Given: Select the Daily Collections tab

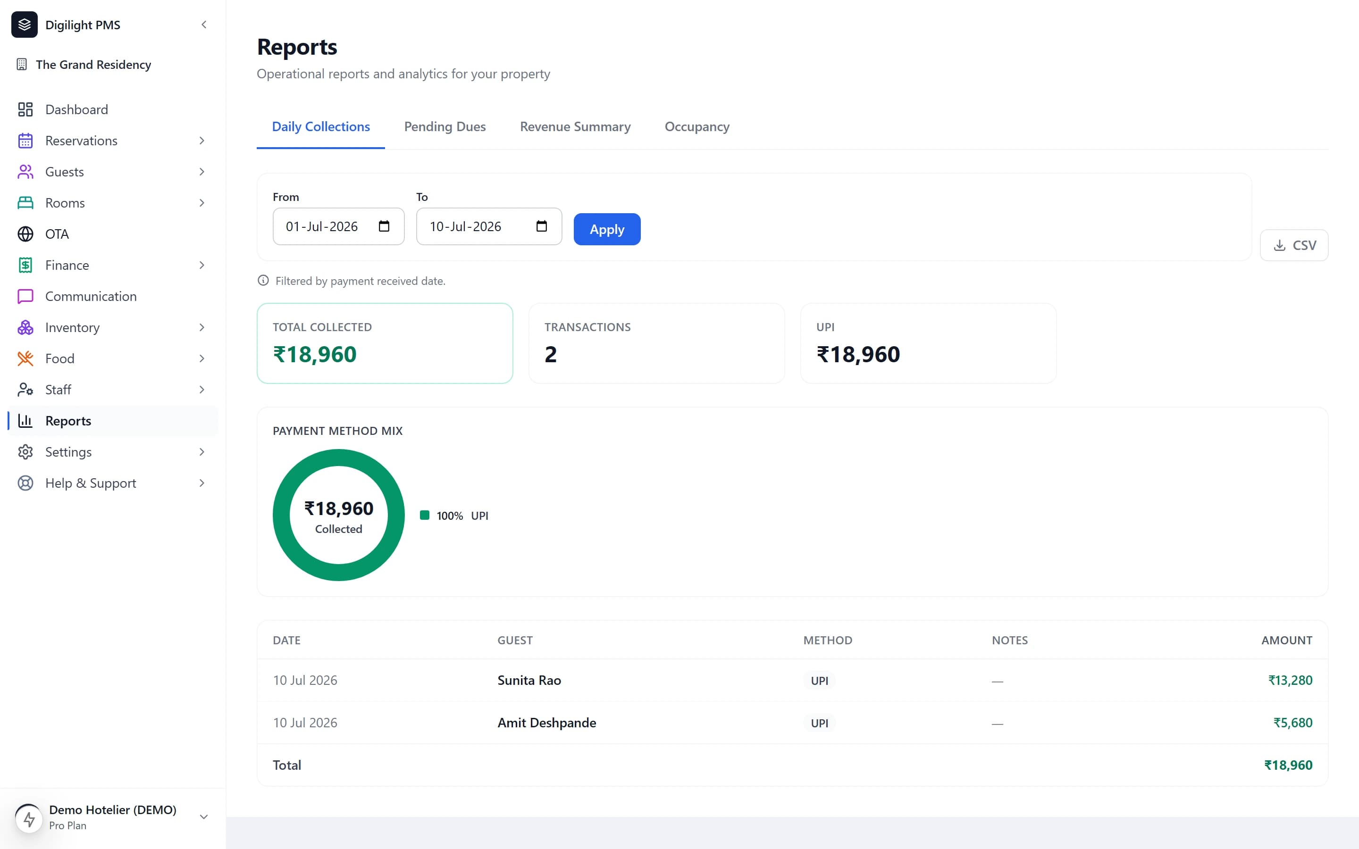Looking at the screenshot, I should pos(321,127).
